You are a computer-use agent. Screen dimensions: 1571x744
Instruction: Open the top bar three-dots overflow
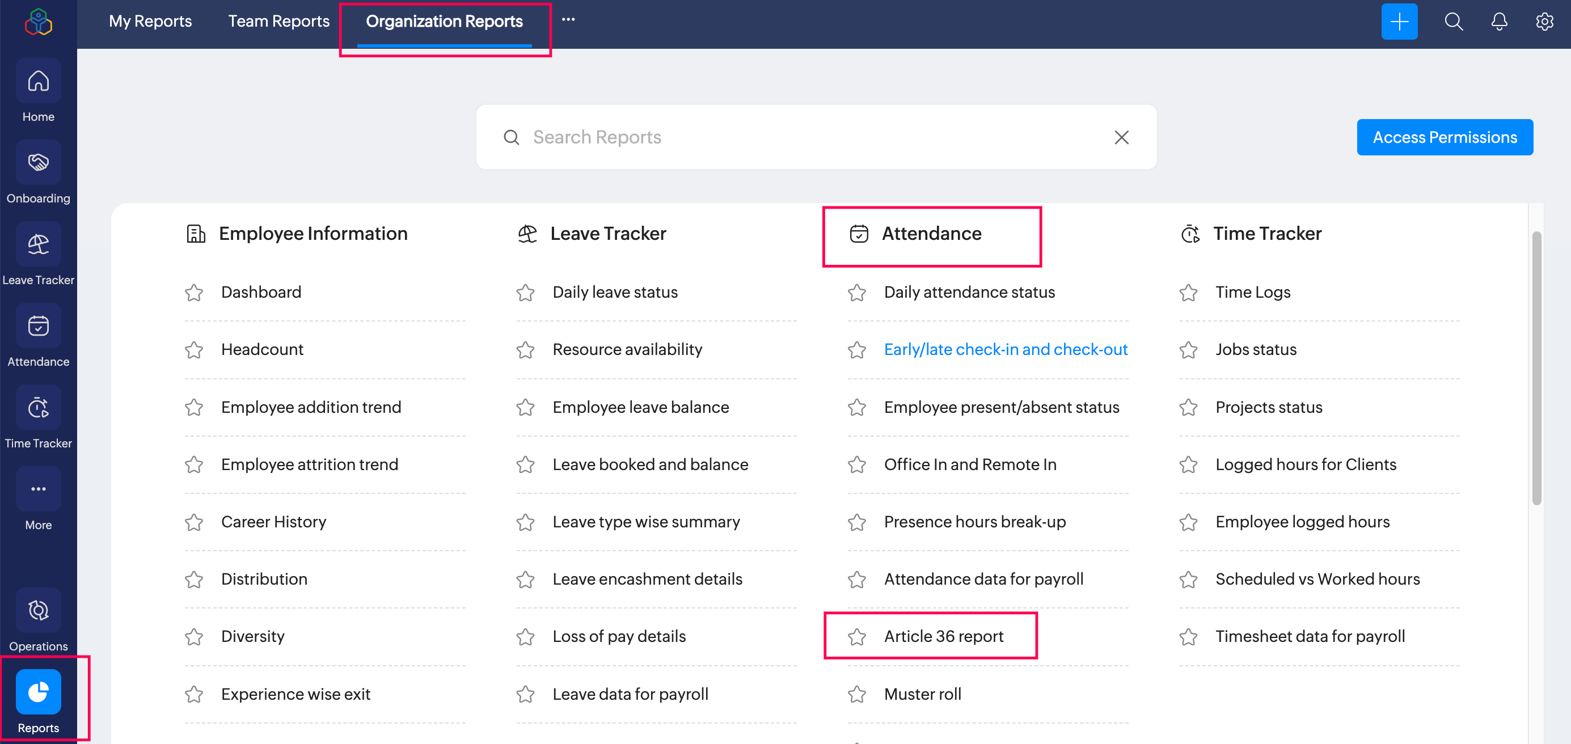click(x=568, y=19)
